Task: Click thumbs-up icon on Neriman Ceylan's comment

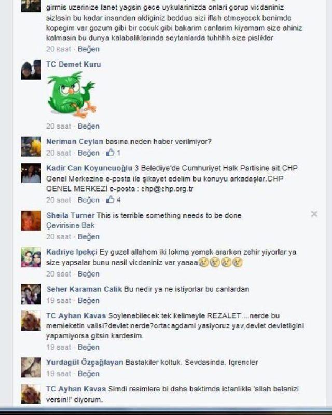Action: pyautogui.click(x=110, y=153)
